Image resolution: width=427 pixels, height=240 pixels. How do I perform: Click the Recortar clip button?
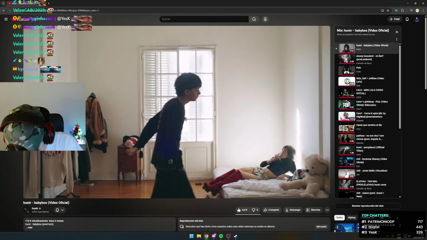[313, 210]
